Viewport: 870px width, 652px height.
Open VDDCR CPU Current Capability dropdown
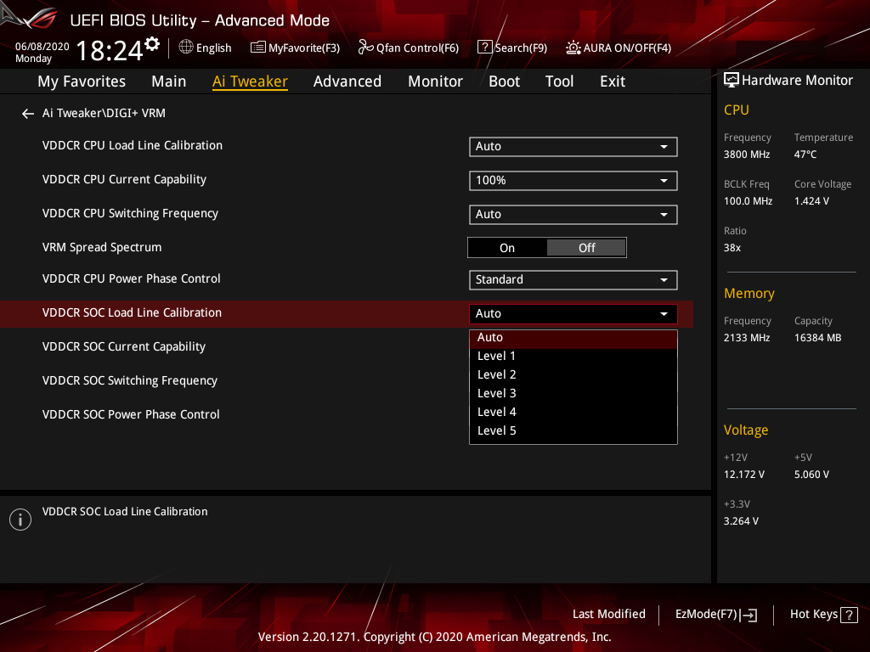coord(573,180)
